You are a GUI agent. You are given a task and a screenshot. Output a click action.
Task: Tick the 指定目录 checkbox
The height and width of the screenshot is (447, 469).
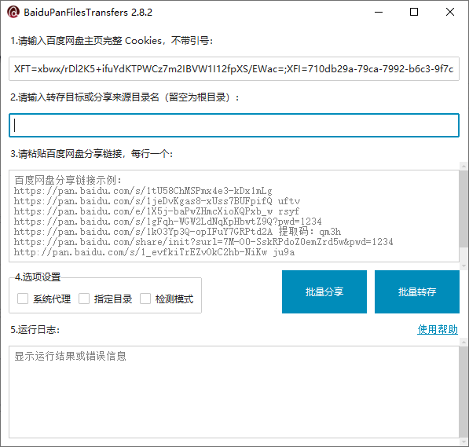(x=84, y=299)
